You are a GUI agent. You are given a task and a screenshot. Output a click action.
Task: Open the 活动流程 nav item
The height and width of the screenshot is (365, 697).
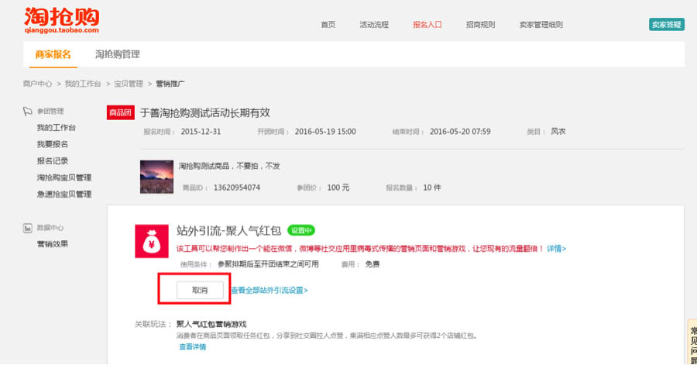tap(374, 25)
